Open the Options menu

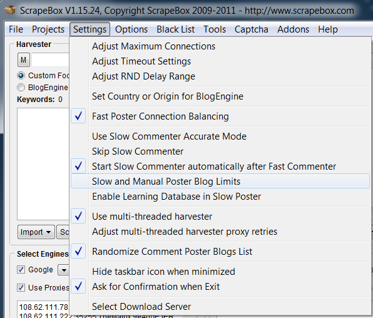point(131,29)
